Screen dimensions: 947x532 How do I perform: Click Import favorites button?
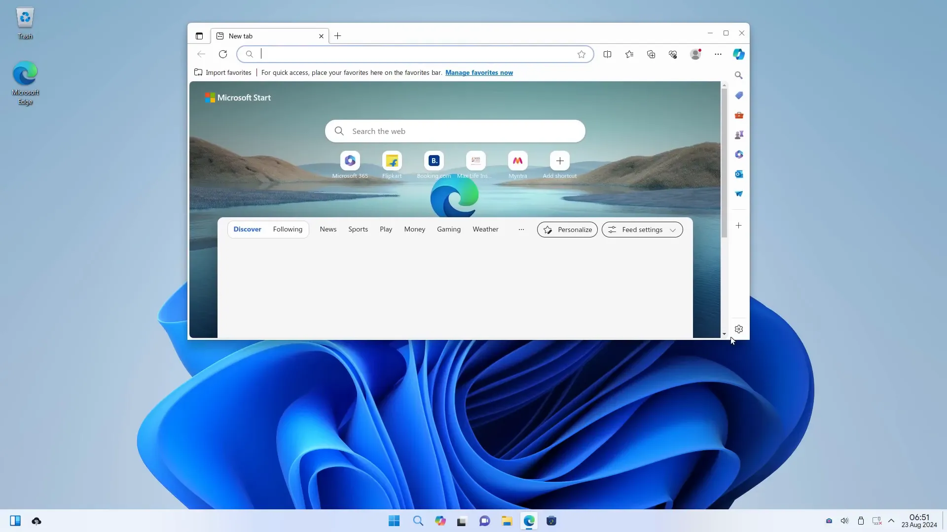(223, 72)
